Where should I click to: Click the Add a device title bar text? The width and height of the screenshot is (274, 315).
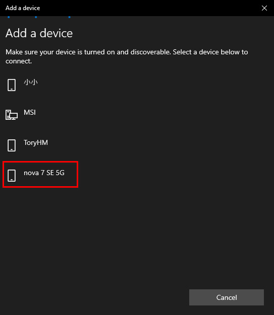(23, 8)
